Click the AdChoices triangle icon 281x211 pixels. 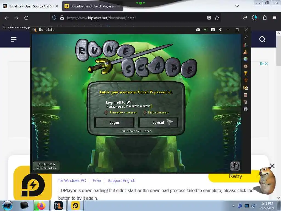pyautogui.click(x=262, y=63)
